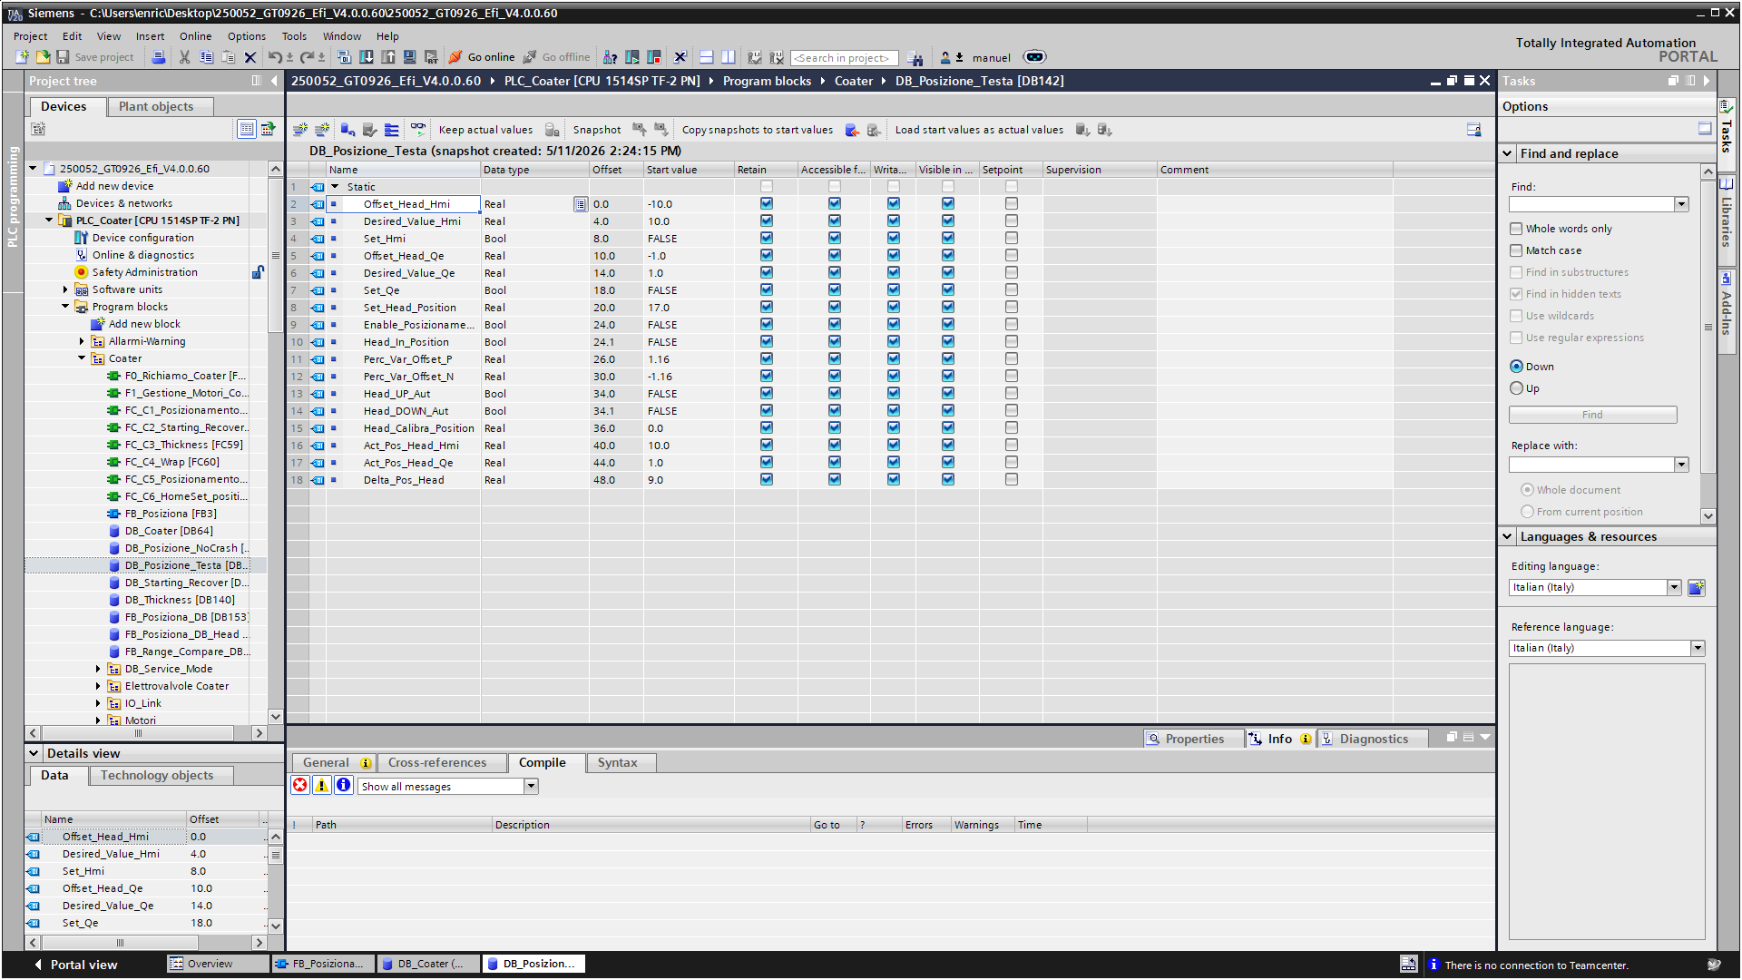Click the Monitor all glasses icon
This screenshot has width=1742, height=980.
click(417, 129)
